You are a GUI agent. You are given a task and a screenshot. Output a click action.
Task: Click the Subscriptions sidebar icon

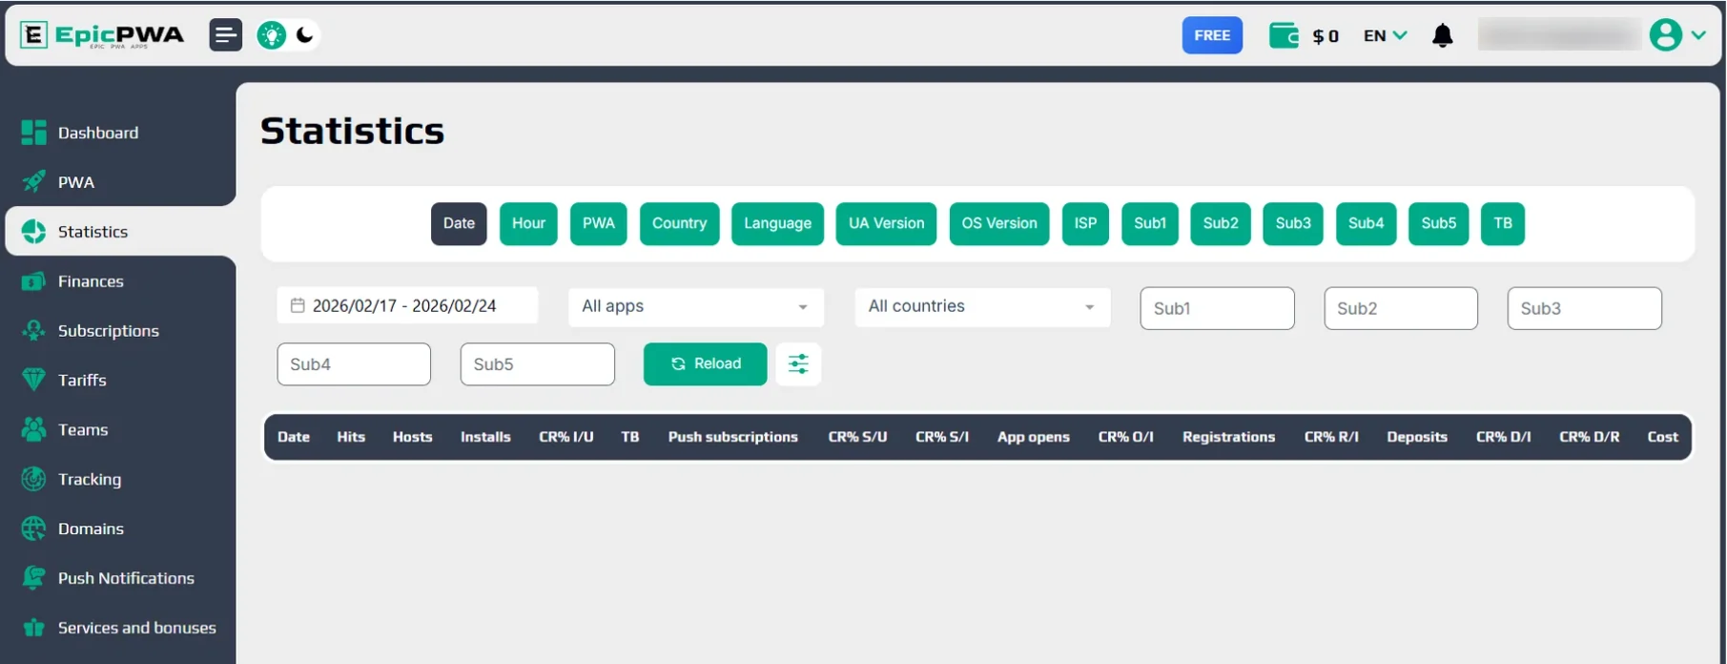[33, 330]
